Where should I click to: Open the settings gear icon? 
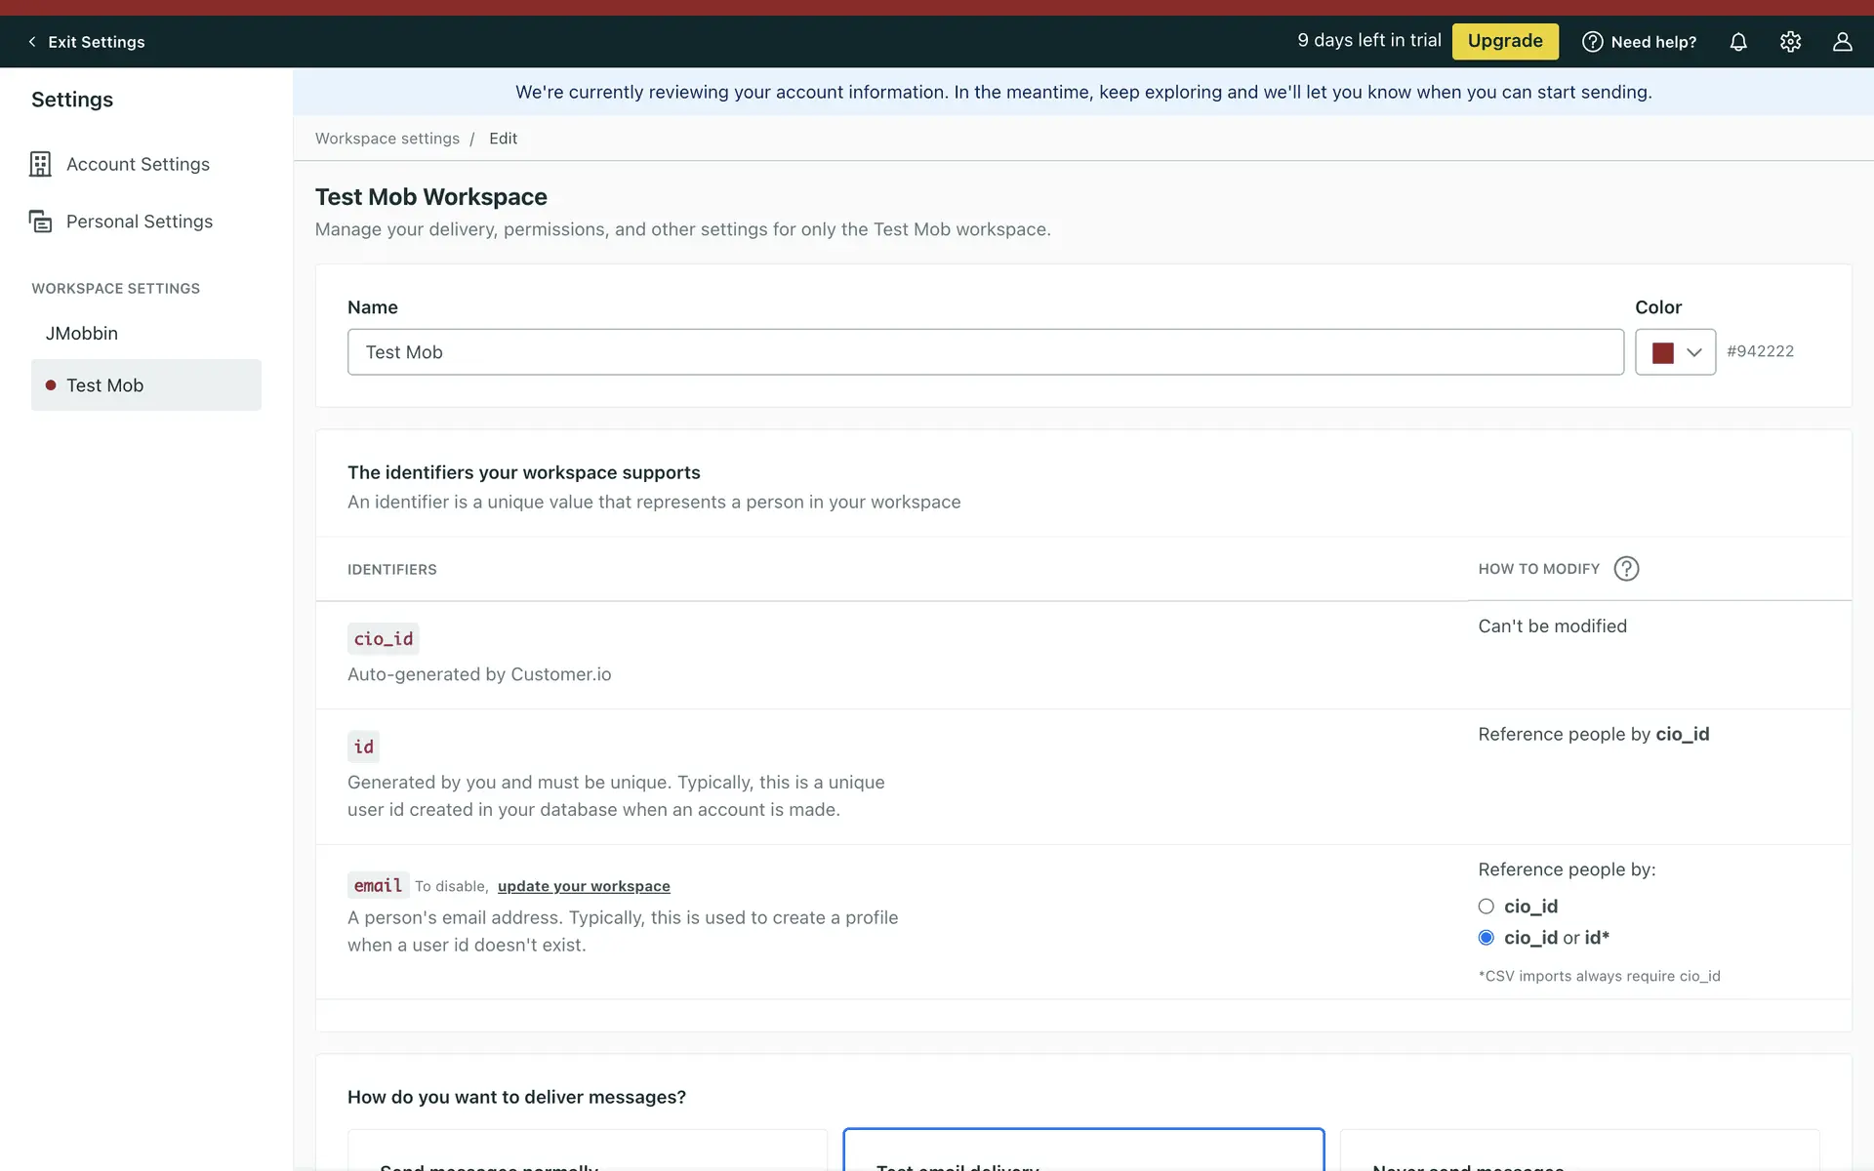(1790, 42)
